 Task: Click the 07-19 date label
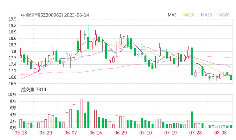coord(170,133)
